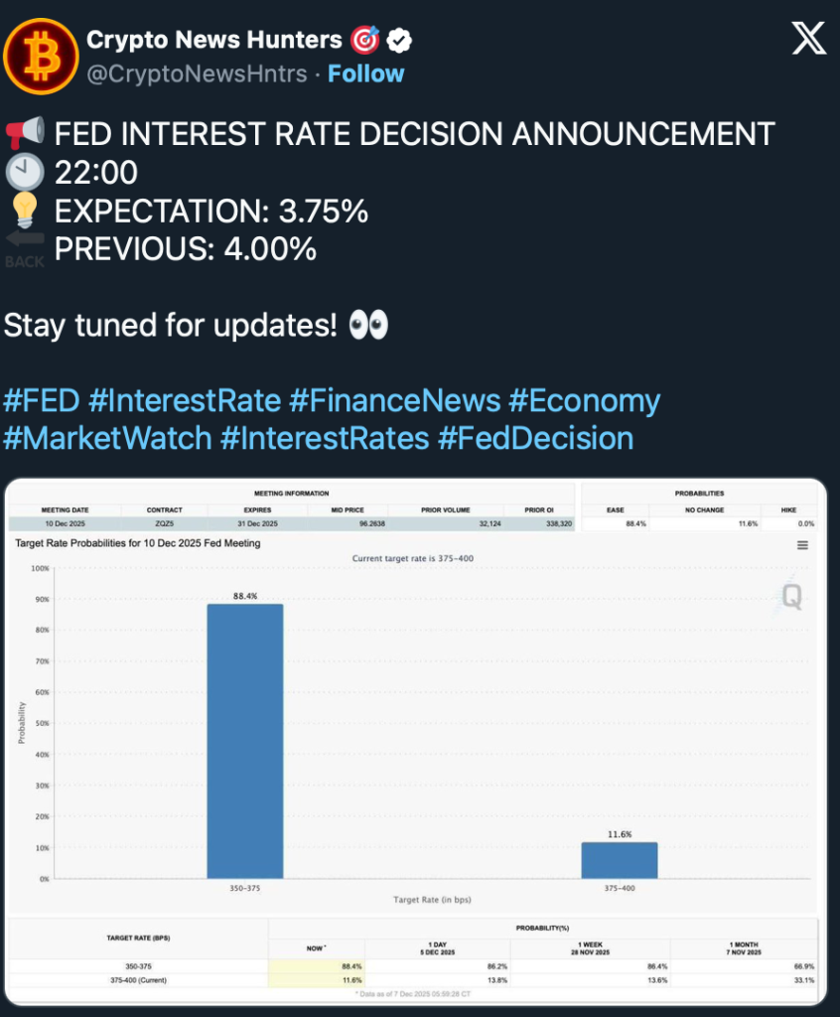Click the BACK arrow emoji icon
The height and width of the screenshot is (1017, 840).
coord(25,248)
